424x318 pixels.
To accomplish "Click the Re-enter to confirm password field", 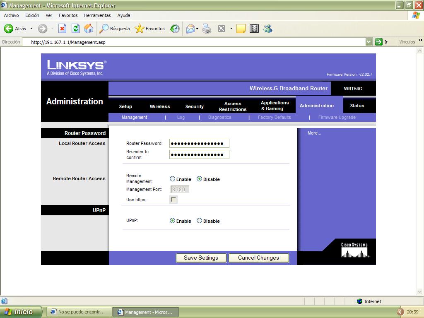I will (199, 154).
